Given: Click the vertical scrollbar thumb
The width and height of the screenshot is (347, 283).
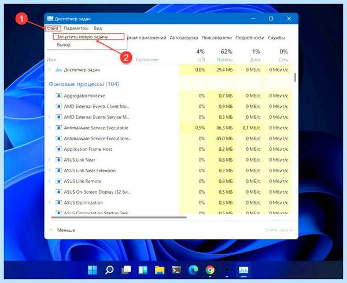Looking at the screenshot, I should pos(295,77).
